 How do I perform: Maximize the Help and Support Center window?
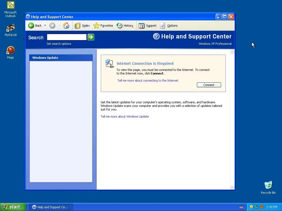225,17
